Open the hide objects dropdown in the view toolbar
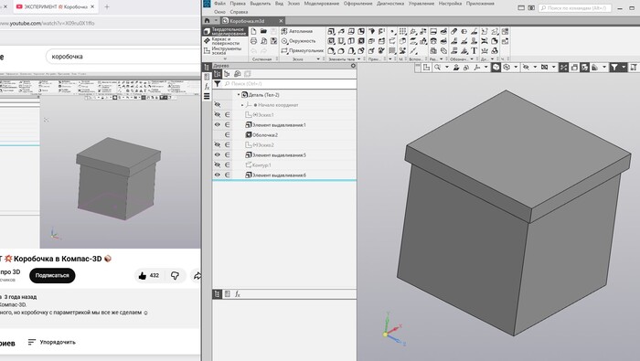 (x=535, y=68)
